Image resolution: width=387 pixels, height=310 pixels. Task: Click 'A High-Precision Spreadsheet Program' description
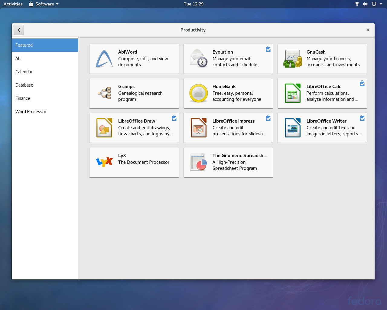(235, 165)
